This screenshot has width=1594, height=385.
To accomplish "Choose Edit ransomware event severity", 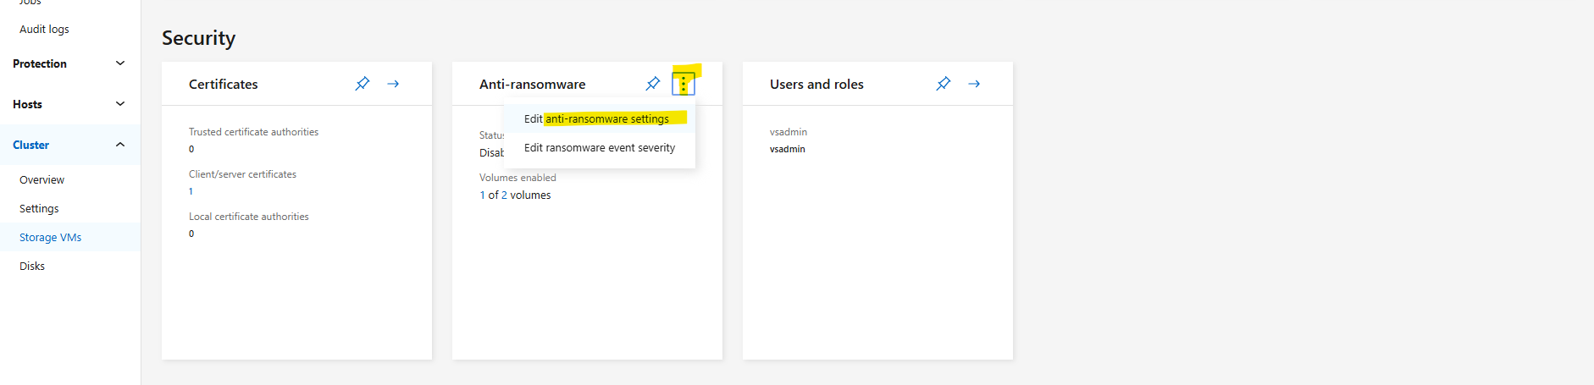I will (x=600, y=147).
